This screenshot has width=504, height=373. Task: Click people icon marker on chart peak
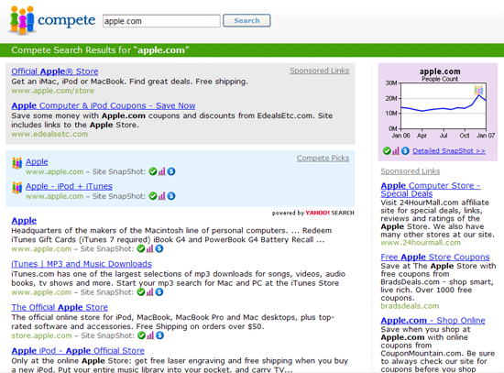coord(478,90)
